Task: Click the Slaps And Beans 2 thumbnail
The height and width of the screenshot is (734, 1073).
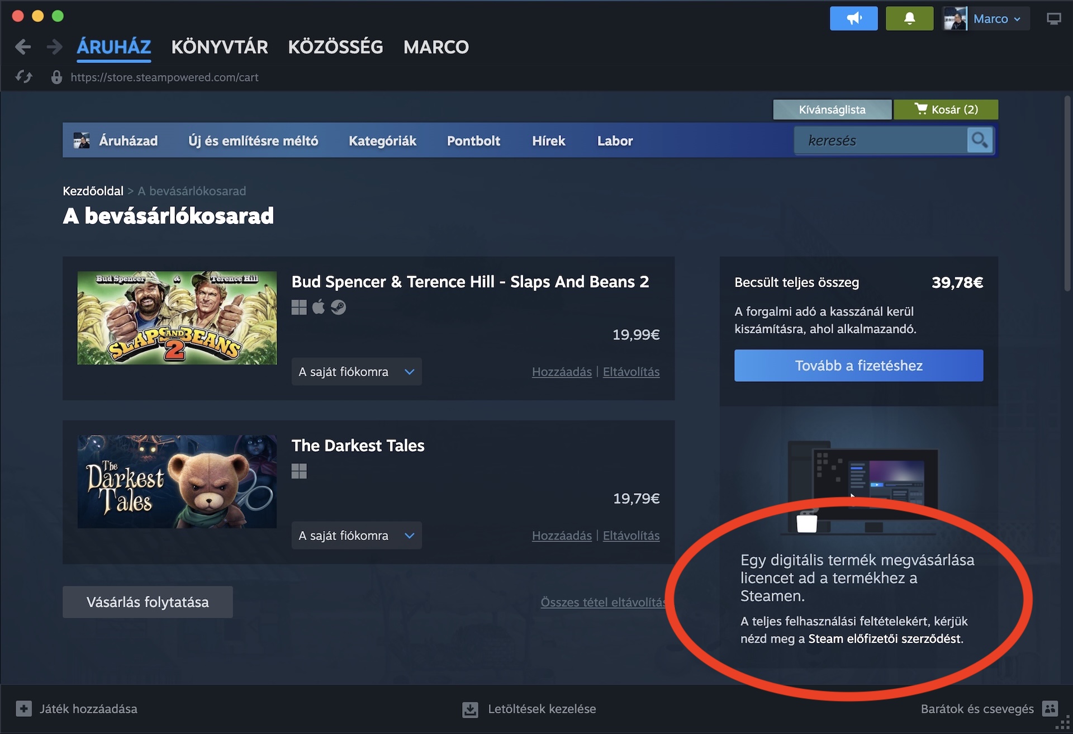Action: pyautogui.click(x=177, y=318)
